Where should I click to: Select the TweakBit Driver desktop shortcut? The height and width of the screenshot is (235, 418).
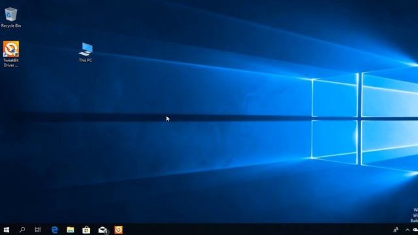(x=11, y=54)
